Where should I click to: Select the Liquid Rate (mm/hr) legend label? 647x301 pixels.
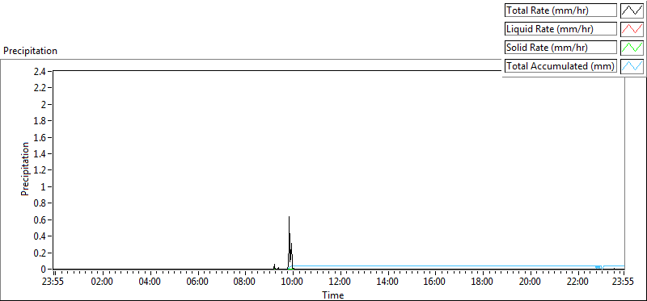[x=561, y=29]
